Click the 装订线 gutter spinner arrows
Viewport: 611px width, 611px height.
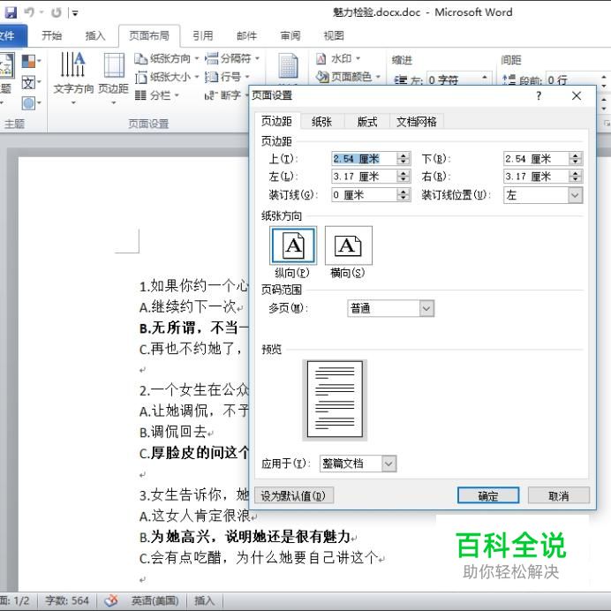404,194
